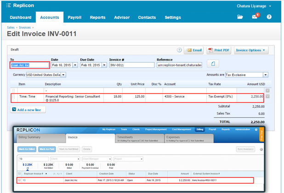Screen dimensions: 284x193
Task: Click the Delete button in billing window
Action: pos(87,149)
